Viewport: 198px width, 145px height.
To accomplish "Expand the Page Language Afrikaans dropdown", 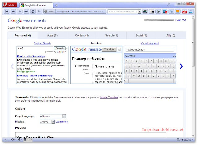I will pyautogui.click(x=53, y=116).
